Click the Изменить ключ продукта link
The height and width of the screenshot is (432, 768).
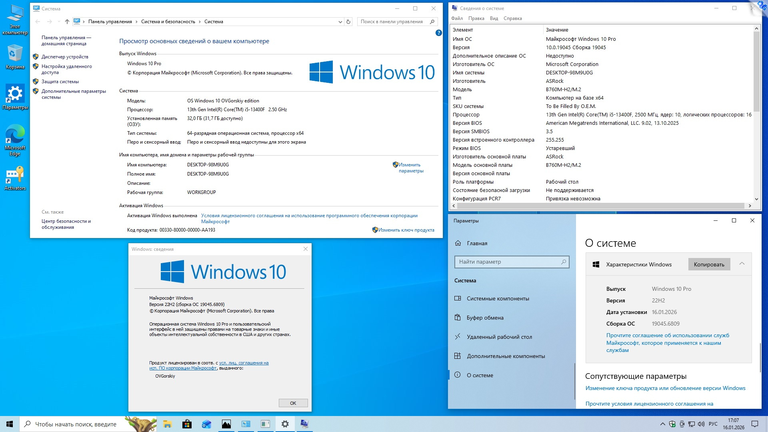[406, 230]
